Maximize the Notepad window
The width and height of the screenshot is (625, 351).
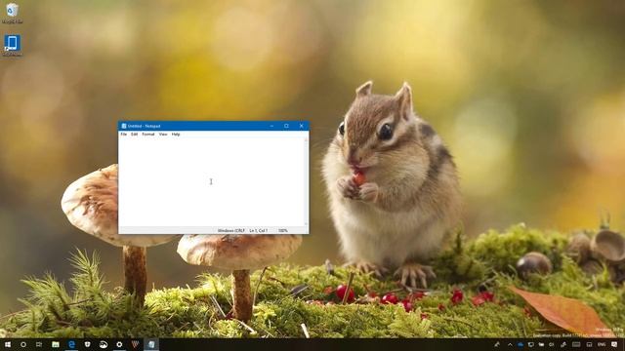click(286, 126)
